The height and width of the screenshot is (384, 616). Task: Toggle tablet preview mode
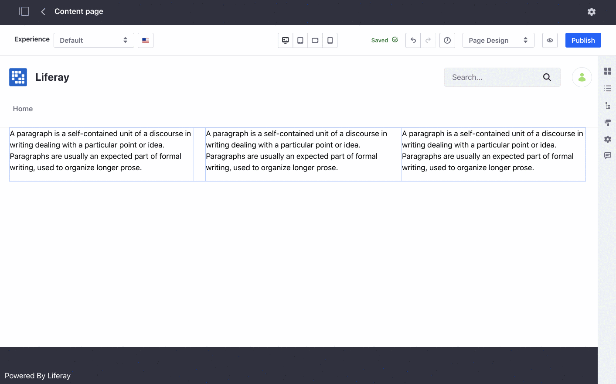pos(300,40)
